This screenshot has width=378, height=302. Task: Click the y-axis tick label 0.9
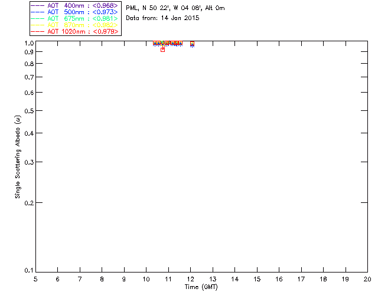pyautogui.click(x=29, y=52)
